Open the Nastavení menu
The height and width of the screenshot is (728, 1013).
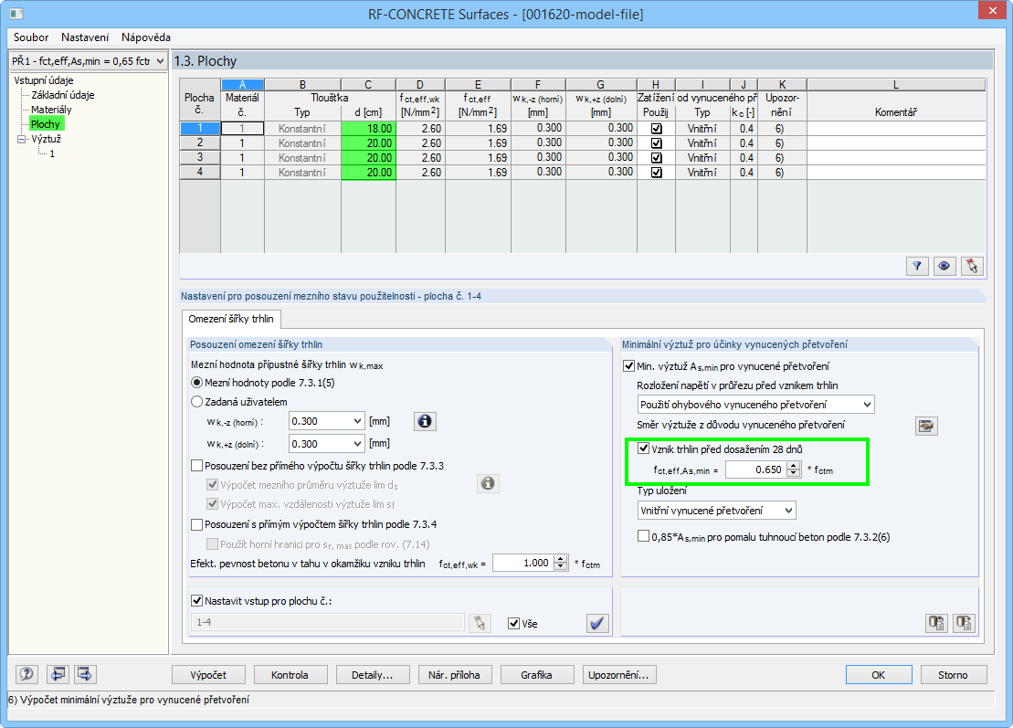[x=85, y=37]
